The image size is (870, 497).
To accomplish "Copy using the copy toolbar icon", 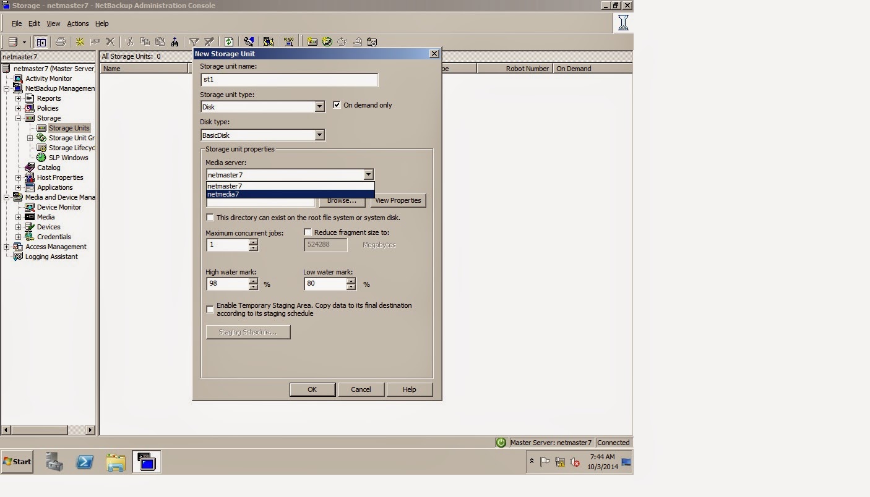I will (x=146, y=41).
